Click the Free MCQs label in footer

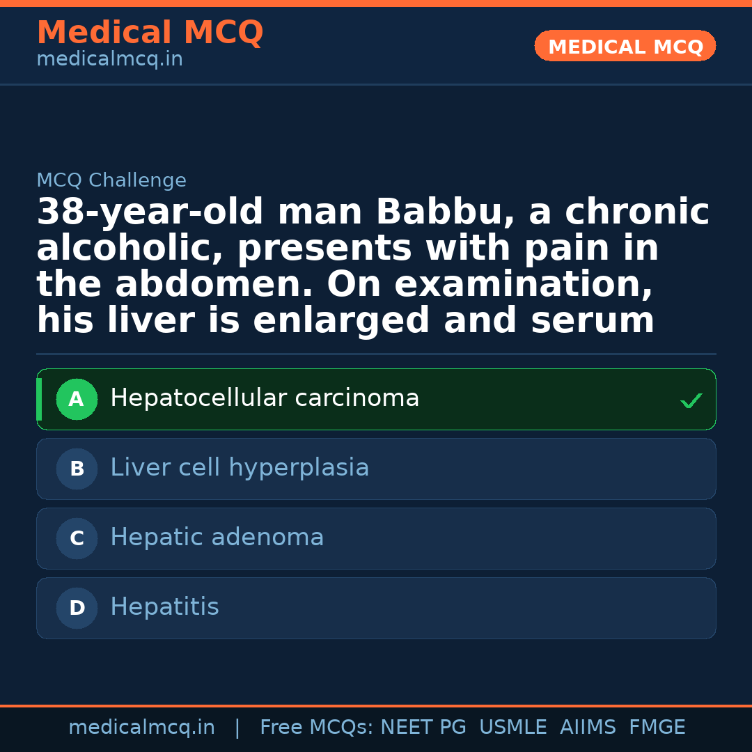coord(316,728)
